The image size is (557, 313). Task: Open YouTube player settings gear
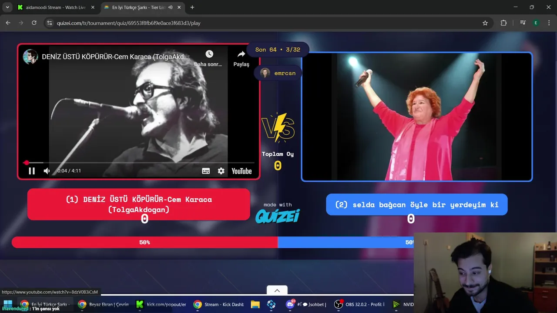coord(221,171)
